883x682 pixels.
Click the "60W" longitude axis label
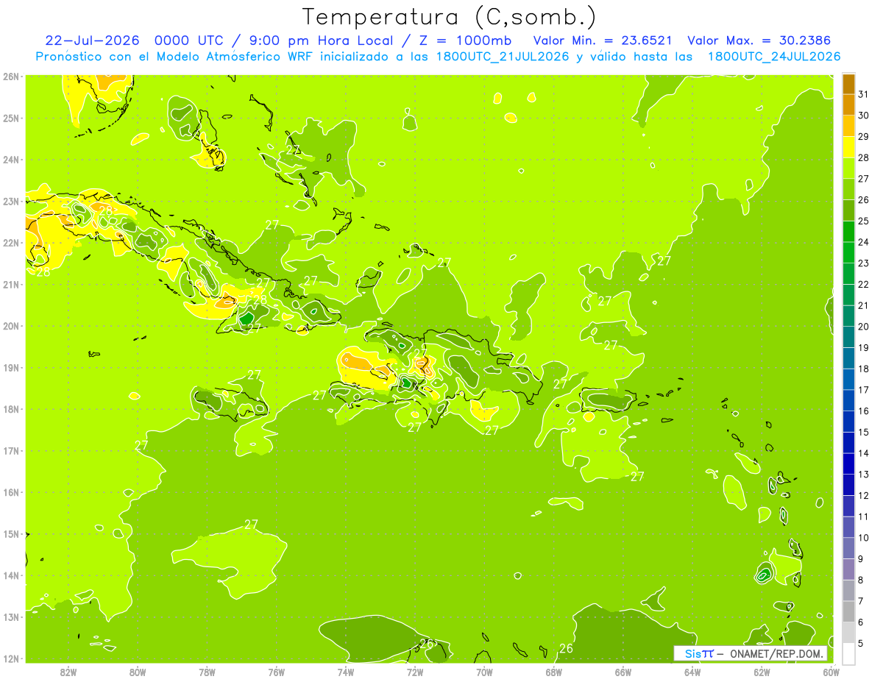(x=831, y=672)
